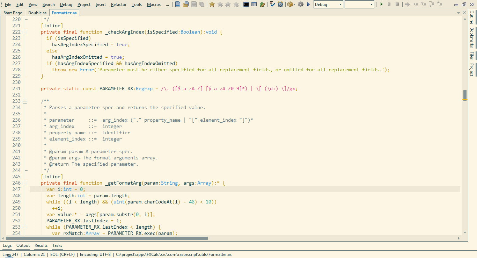Open the build box icon dropdown arrow
This screenshot has width=477, height=258.
(x=294, y=5)
